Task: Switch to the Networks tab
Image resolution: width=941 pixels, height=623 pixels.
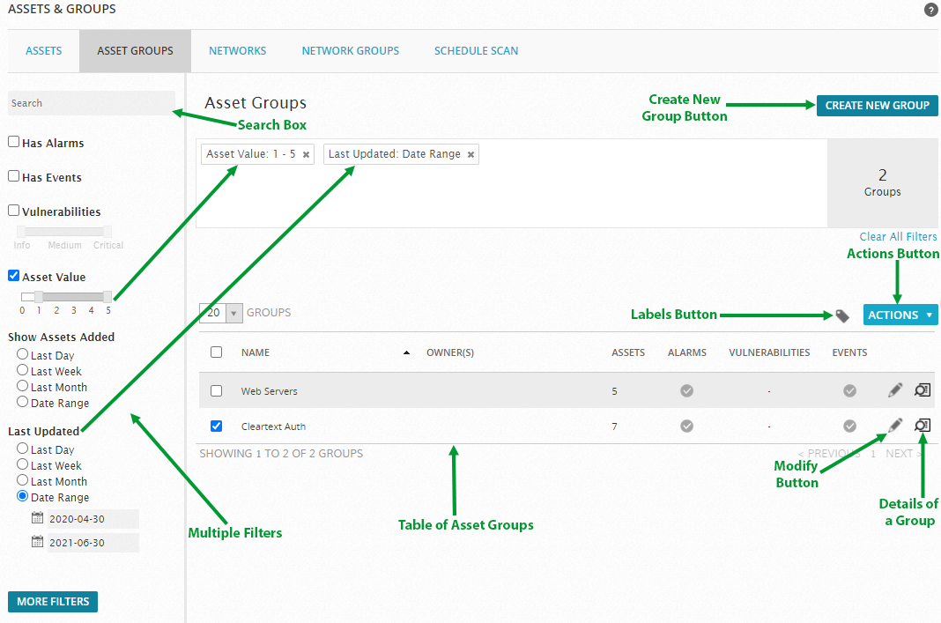Action: [x=237, y=51]
